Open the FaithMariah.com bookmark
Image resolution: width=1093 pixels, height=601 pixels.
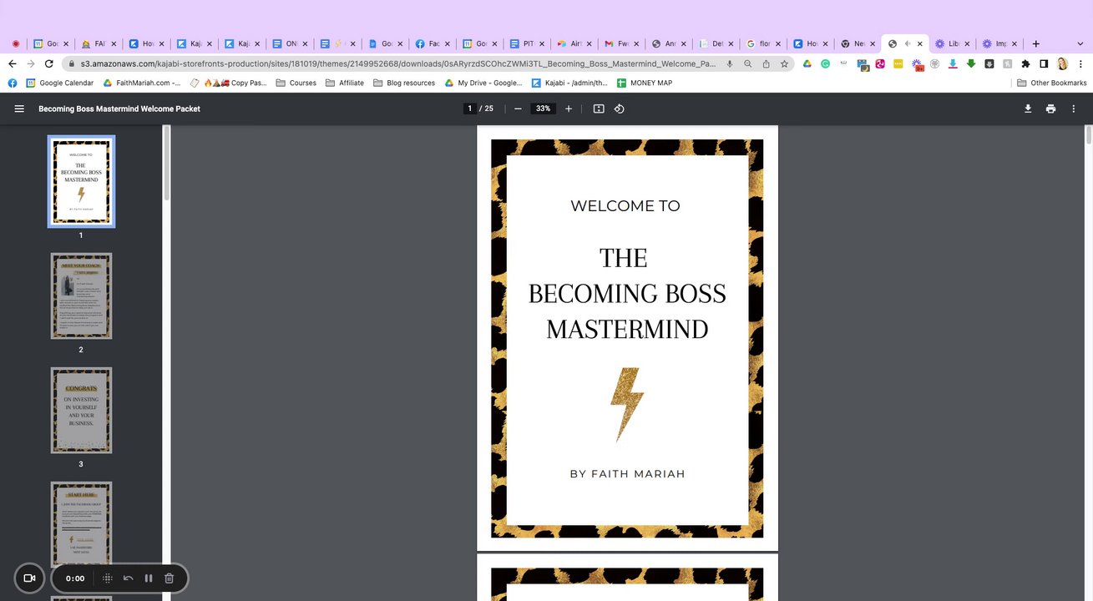coord(142,83)
